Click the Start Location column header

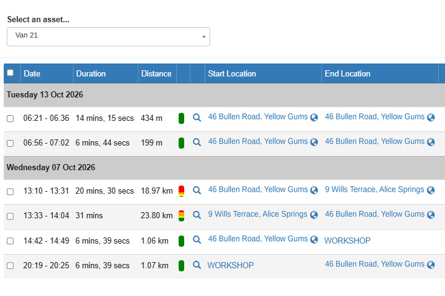coord(263,73)
